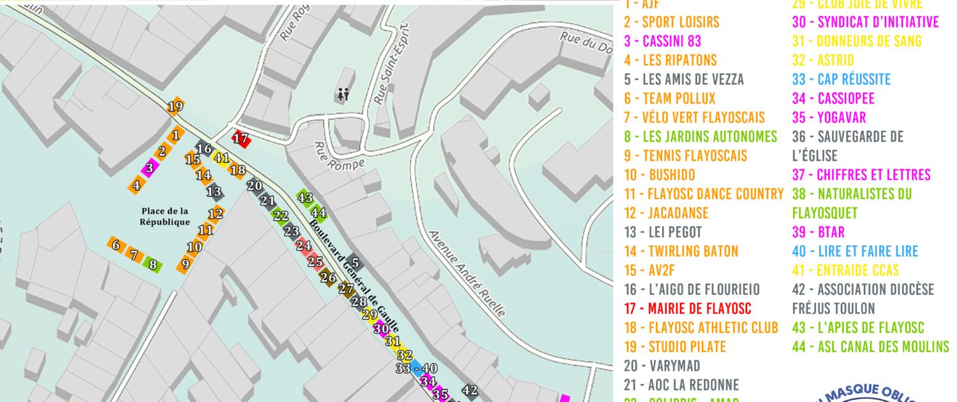This screenshot has width=957, height=402.
Task: Select Flayosc Athletic Club in the legend
Action: click(x=701, y=328)
